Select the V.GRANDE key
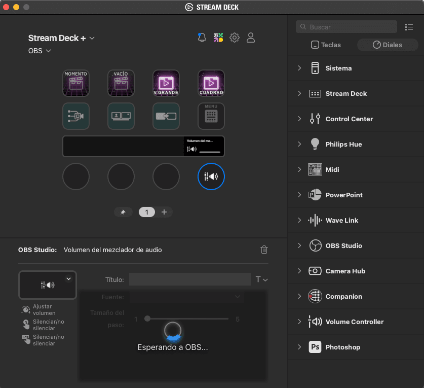The image size is (424, 388). 166,83
